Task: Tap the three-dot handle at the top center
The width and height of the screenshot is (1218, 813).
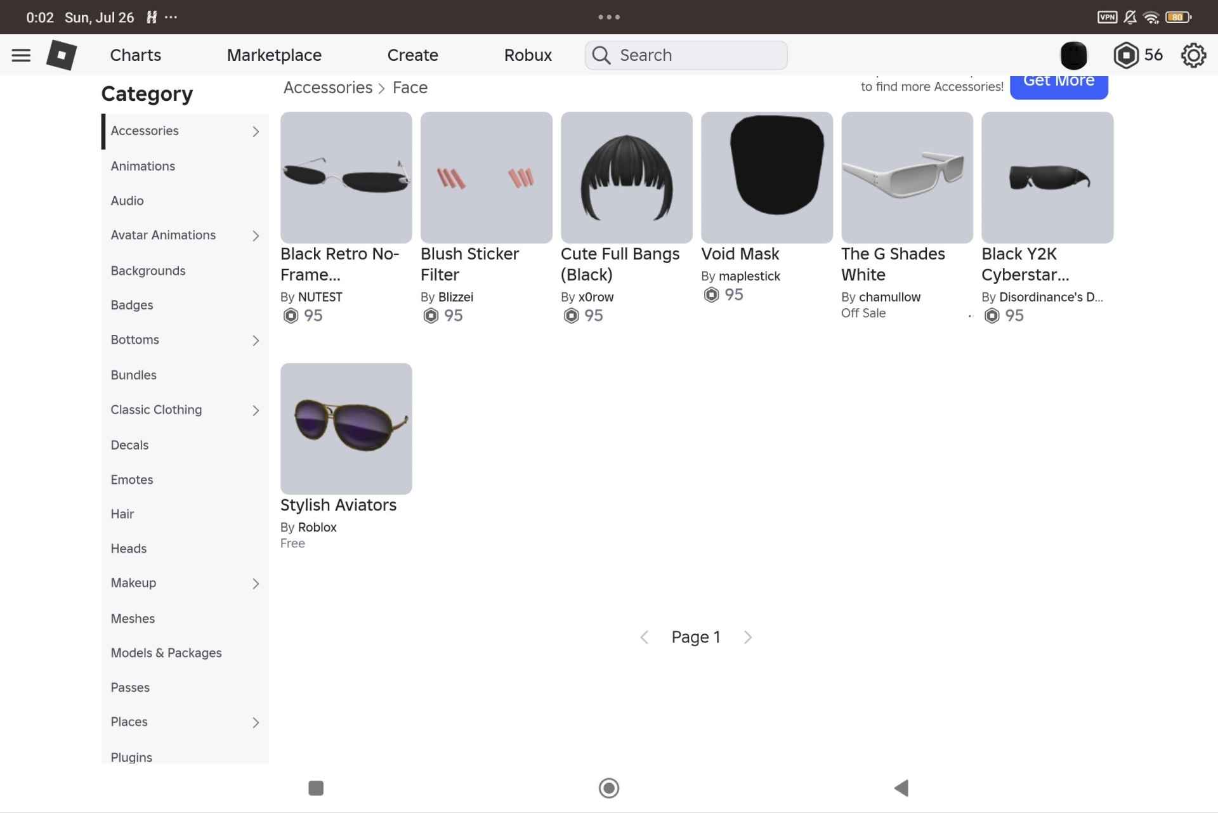Action: [609, 17]
